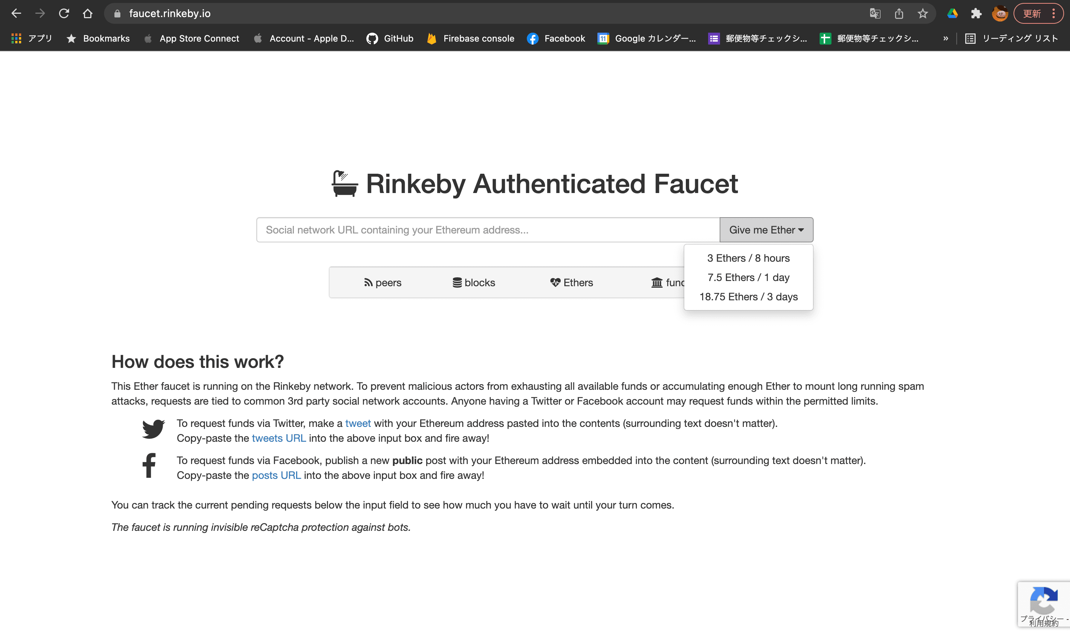Click the browser forward arrow
Viewport: 1070px width, 637px height.
[40, 13]
